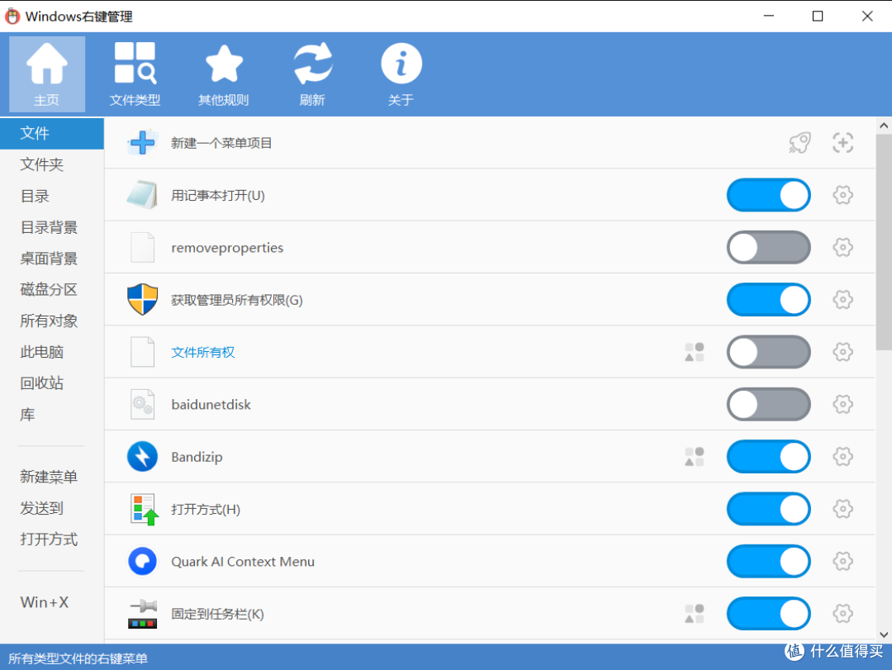This screenshot has height=670, width=892.
Task: Open settings gear for removeproperties
Action: 842,247
